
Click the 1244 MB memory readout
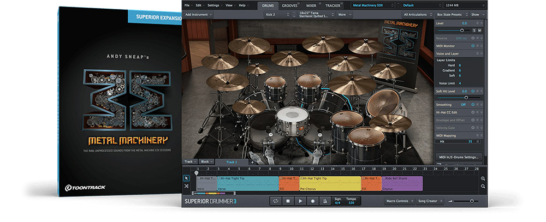click(x=465, y=5)
